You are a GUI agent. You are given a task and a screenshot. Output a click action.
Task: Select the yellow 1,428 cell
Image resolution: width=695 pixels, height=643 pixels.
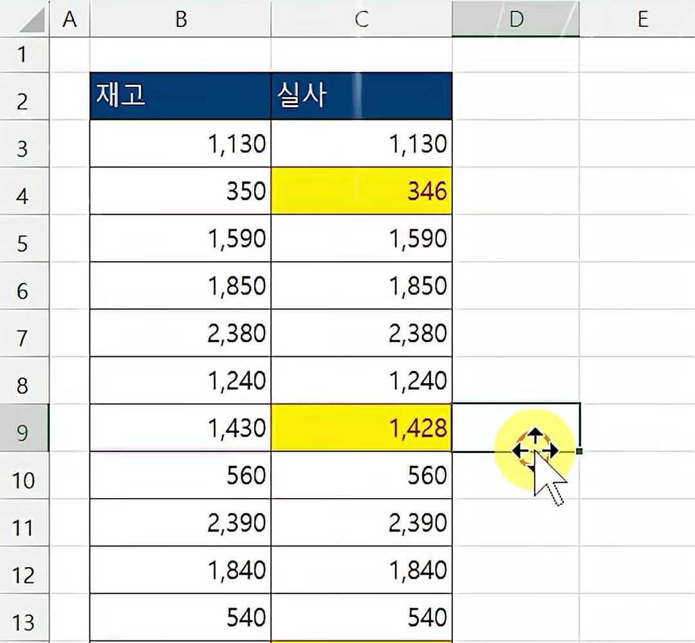tap(361, 428)
